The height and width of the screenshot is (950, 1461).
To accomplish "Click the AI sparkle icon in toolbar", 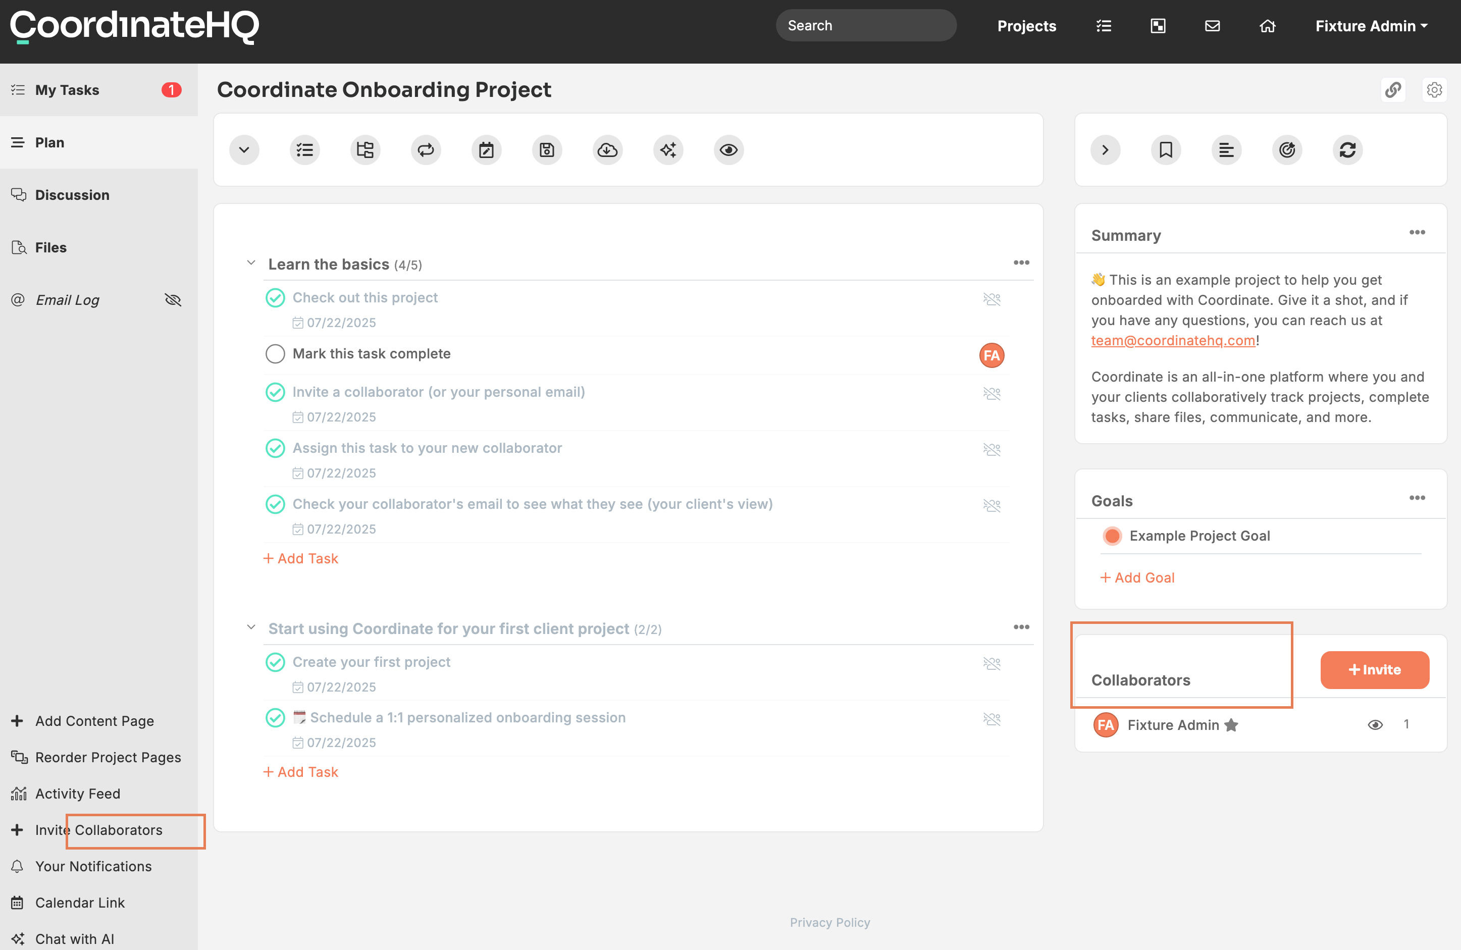I will 668,150.
